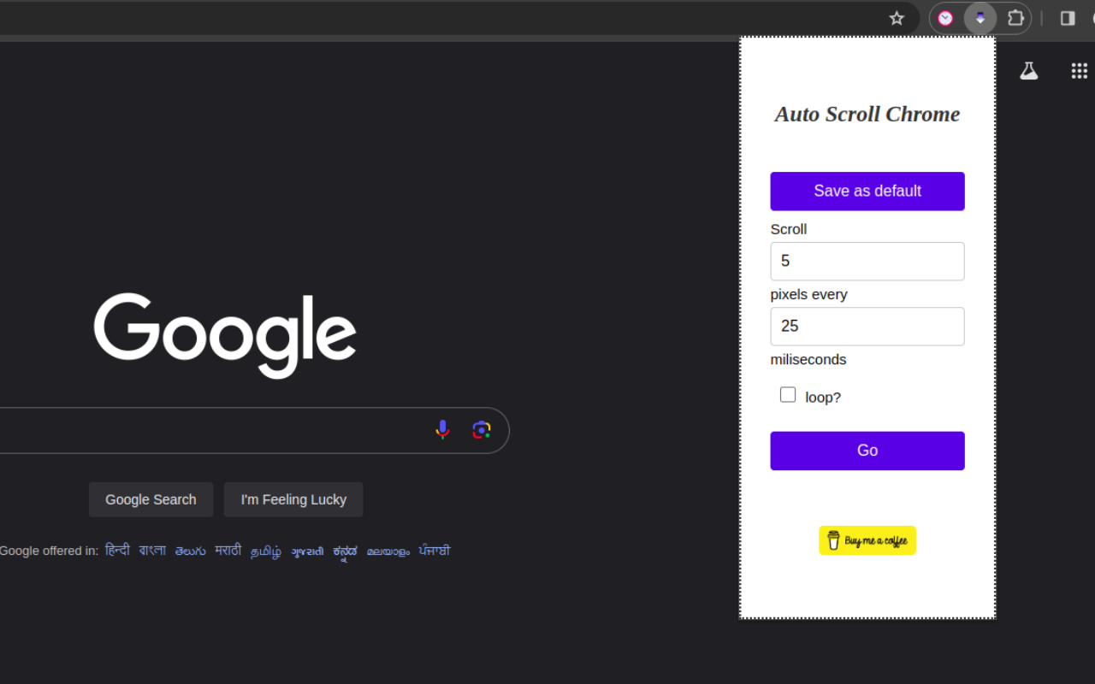Click the Go button to start scrolling
This screenshot has height=684, width=1095.
coord(867,451)
